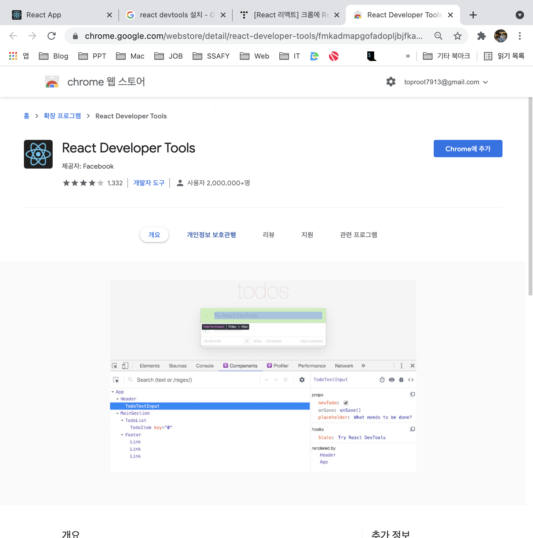Select the 리뷰 tab
Image resolution: width=533 pixels, height=538 pixels.
269,235
